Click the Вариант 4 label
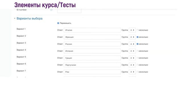 tap(21, 50)
